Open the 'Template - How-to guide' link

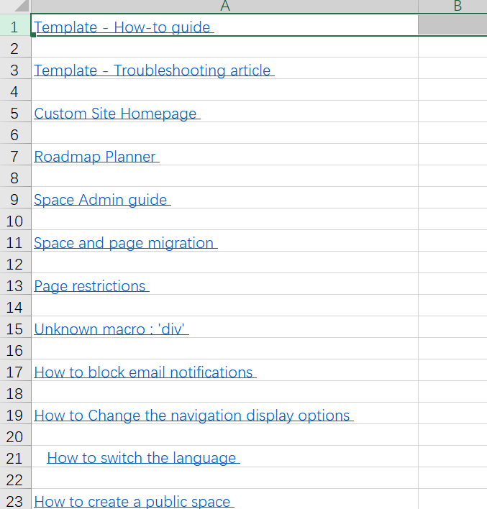tap(124, 27)
